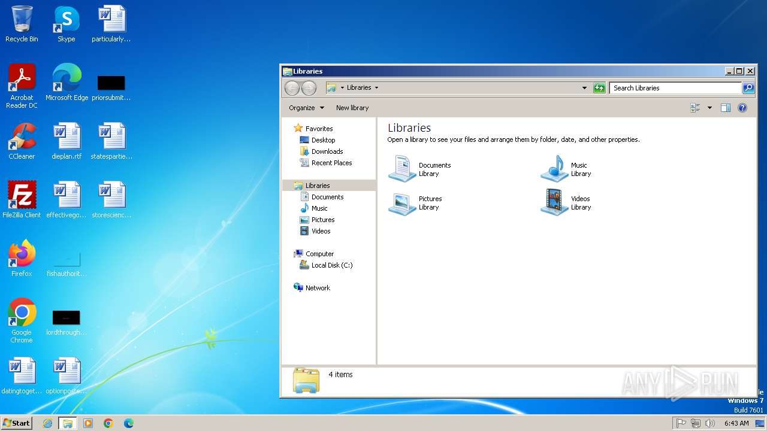This screenshot has height=431, width=767.
Task: Click the Forward navigation arrow
Action: tap(309, 88)
